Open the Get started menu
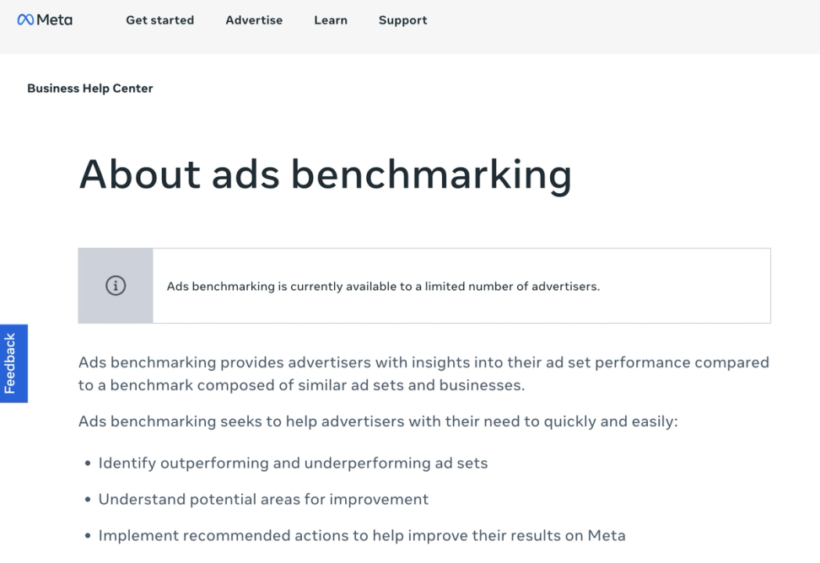 (159, 20)
